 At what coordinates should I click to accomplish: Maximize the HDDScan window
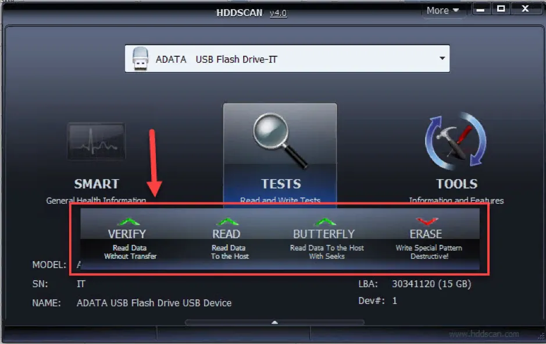click(501, 9)
